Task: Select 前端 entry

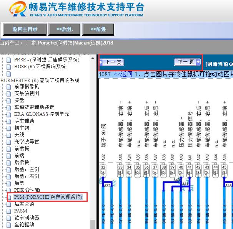Action: pos(19,156)
